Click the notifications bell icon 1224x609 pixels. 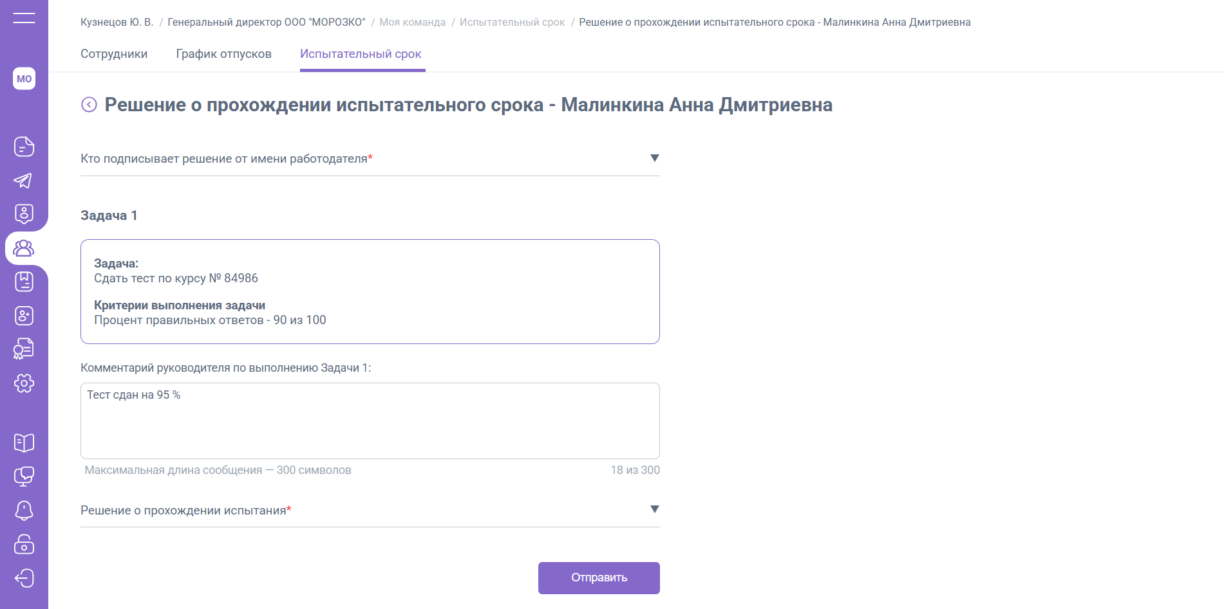tap(24, 511)
